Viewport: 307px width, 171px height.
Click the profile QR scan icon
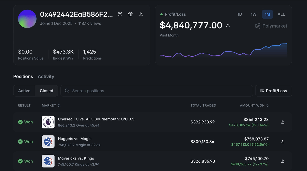(120, 14)
